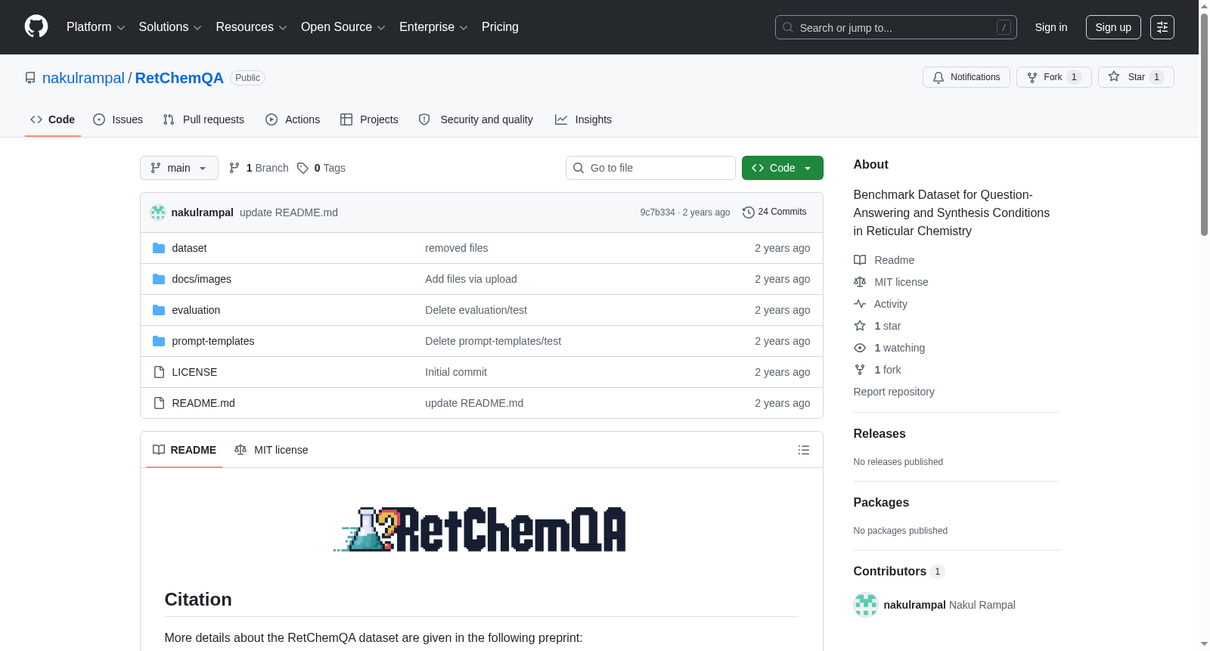Open commit hash 9c7b334
The height and width of the screenshot is (651, 1210).
tap(657, 212)
